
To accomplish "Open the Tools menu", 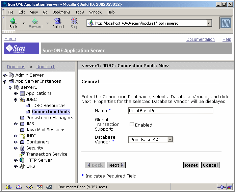I will 80,12.
